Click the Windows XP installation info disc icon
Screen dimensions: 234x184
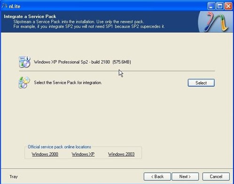point(24,62)
